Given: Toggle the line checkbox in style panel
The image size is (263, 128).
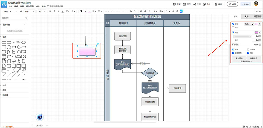Looking at the screenshot, I should click(233, 32).
